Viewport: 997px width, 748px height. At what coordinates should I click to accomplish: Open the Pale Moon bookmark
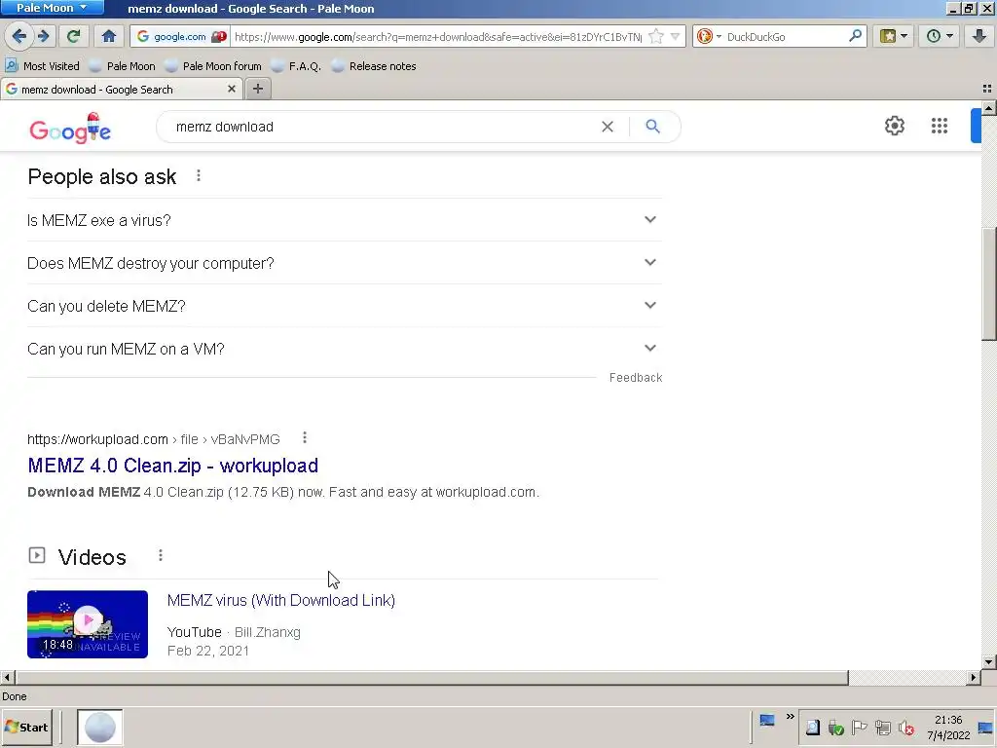pos(122,66)
